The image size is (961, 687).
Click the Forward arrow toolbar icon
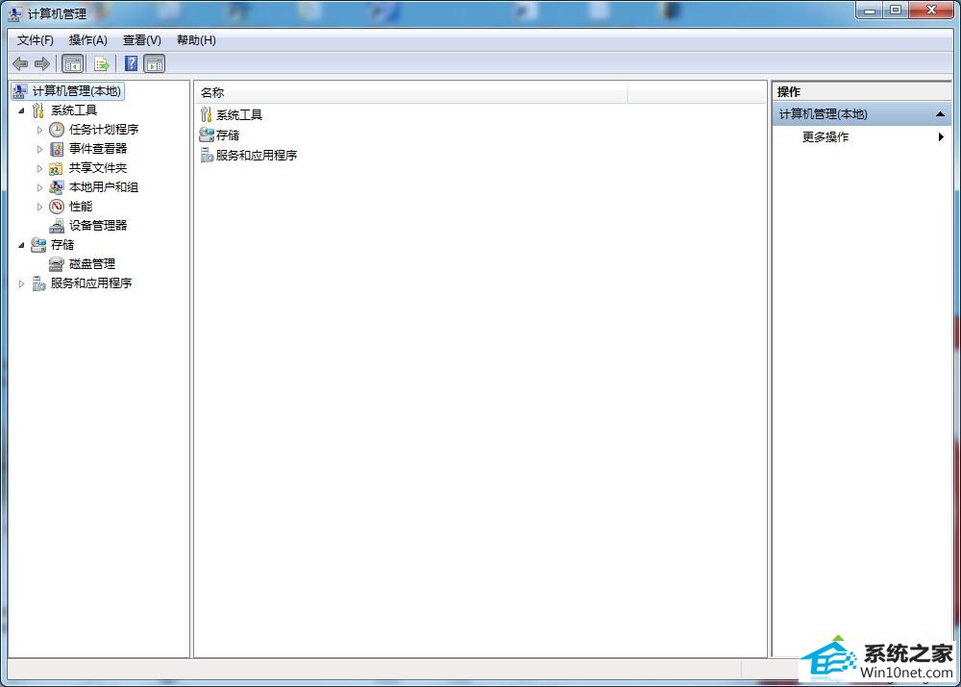42,63
